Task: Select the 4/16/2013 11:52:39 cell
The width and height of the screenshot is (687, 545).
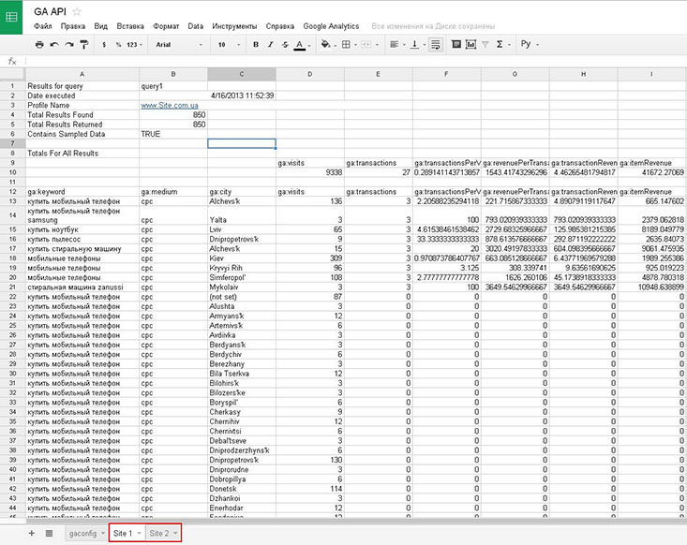Action: (242, 96)
